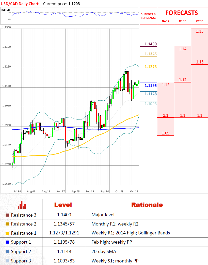The width and height of the screenshot is (208, 265).
Task: Click the '20-day SMA' rationale cell
Action: [104, 251]
